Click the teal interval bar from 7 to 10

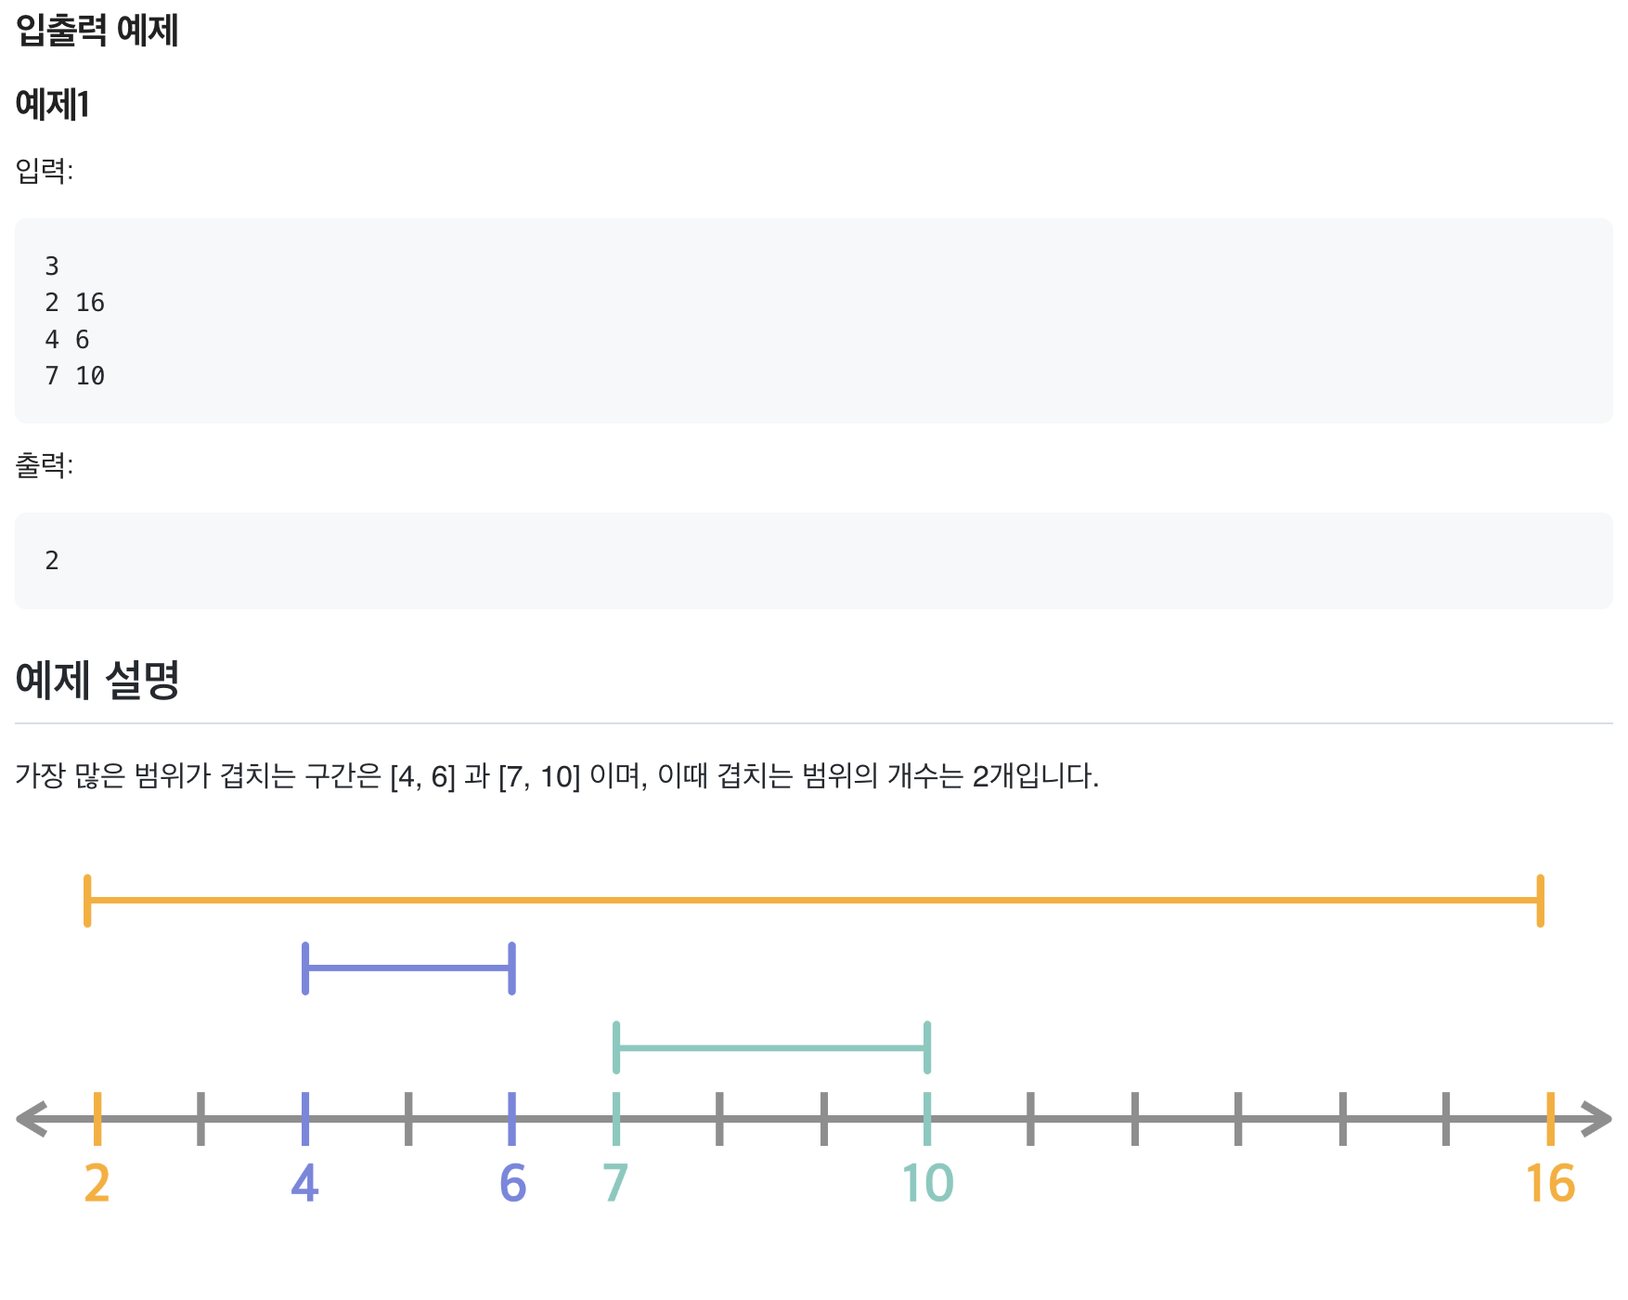[771, 1047]
